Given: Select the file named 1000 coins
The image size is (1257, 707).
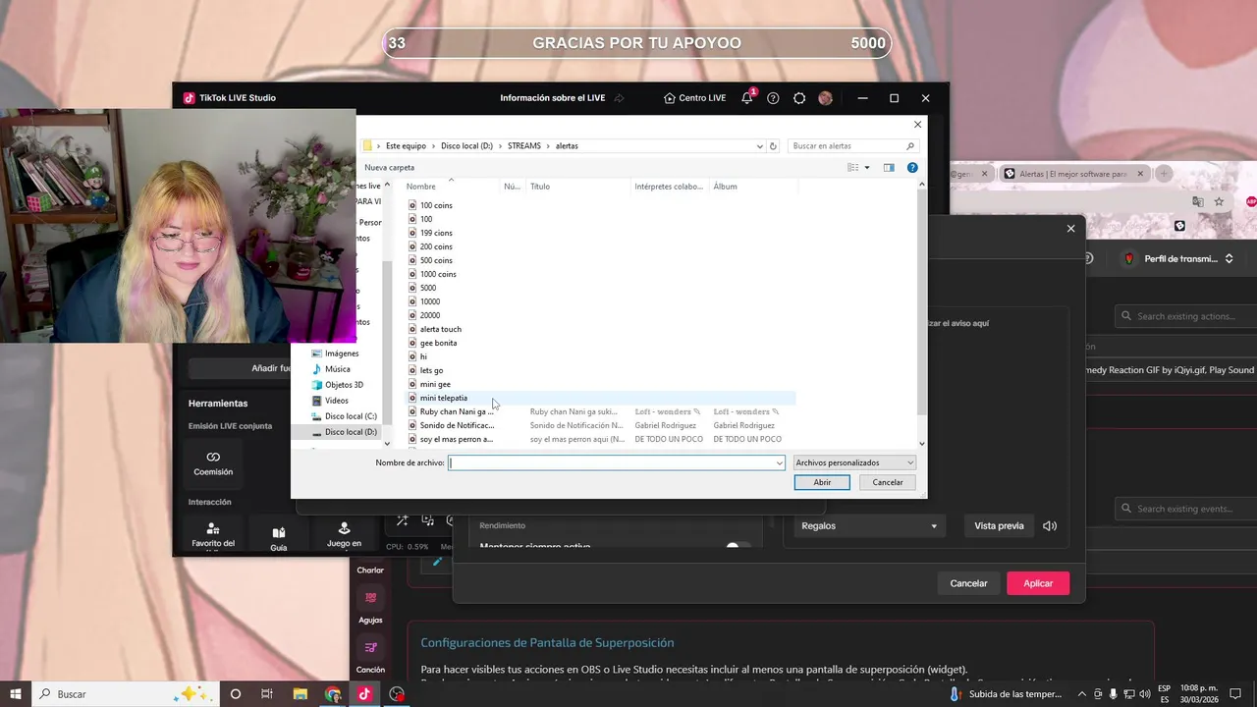Looking at the screenshot, I should (x=438, y=274).
